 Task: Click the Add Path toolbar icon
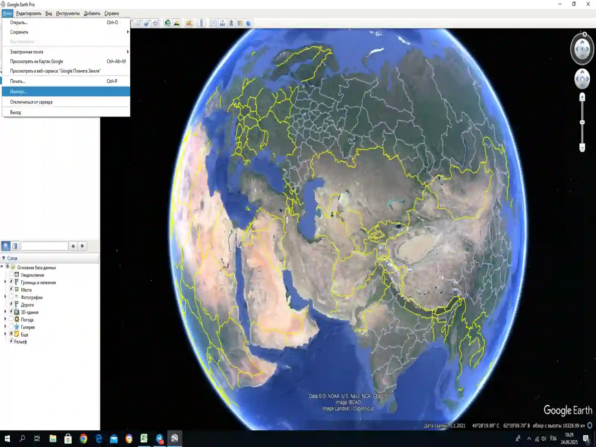[138, 23]
